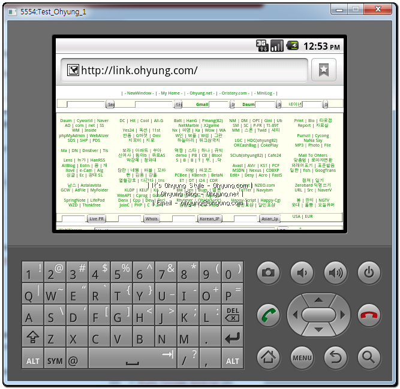This screenshot has height=389, width=400.
Task: Open the NZEO.com link
Action: [x=264, y=186]
